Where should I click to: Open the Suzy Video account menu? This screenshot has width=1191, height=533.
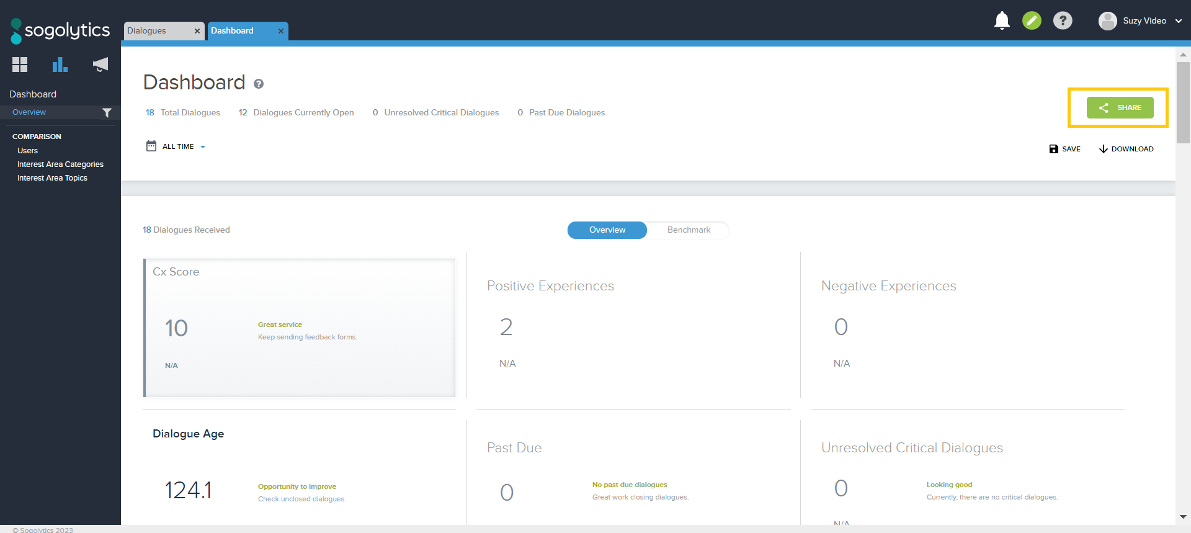[x=1140, y=21]
